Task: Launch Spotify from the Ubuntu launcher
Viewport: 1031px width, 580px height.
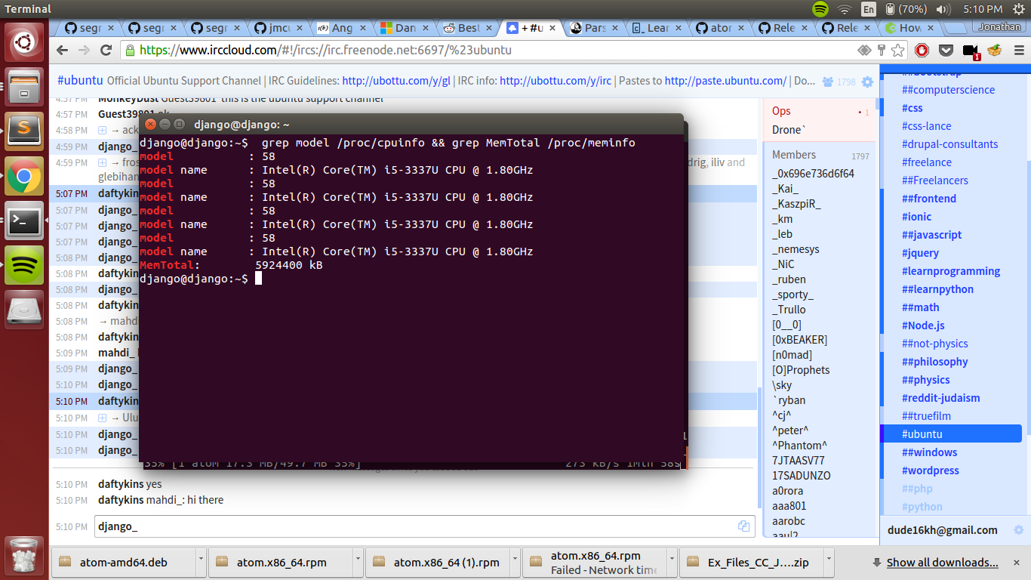Action: [x=24, y=265]
